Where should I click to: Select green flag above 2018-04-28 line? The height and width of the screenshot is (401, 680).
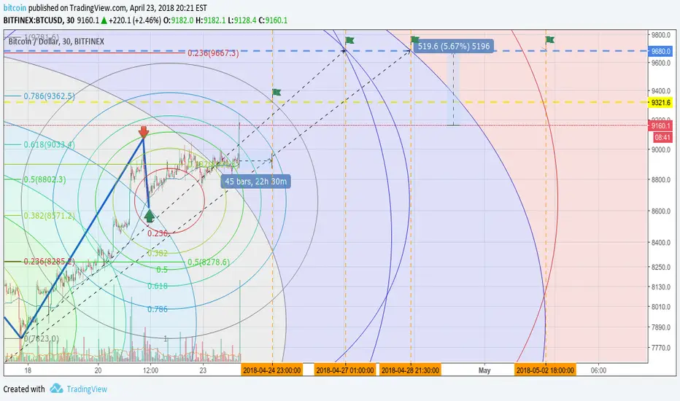pos(415,40)
